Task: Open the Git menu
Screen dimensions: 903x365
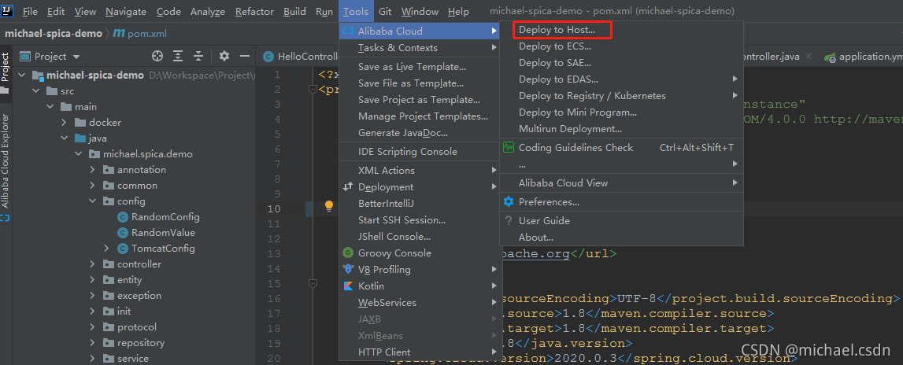Action: pos(385,12)
